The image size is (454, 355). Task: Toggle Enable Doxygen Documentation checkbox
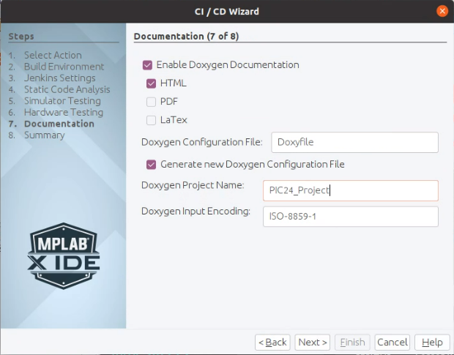148,65
